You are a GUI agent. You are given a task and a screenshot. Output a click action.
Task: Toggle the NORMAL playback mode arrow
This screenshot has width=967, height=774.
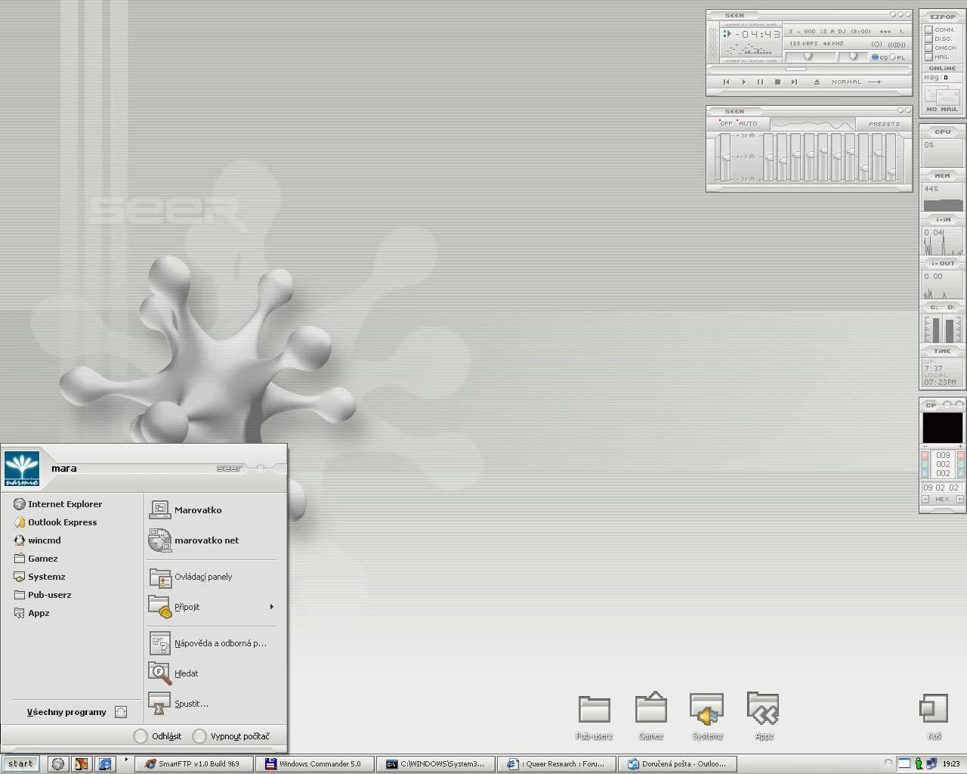pos(874,82)
